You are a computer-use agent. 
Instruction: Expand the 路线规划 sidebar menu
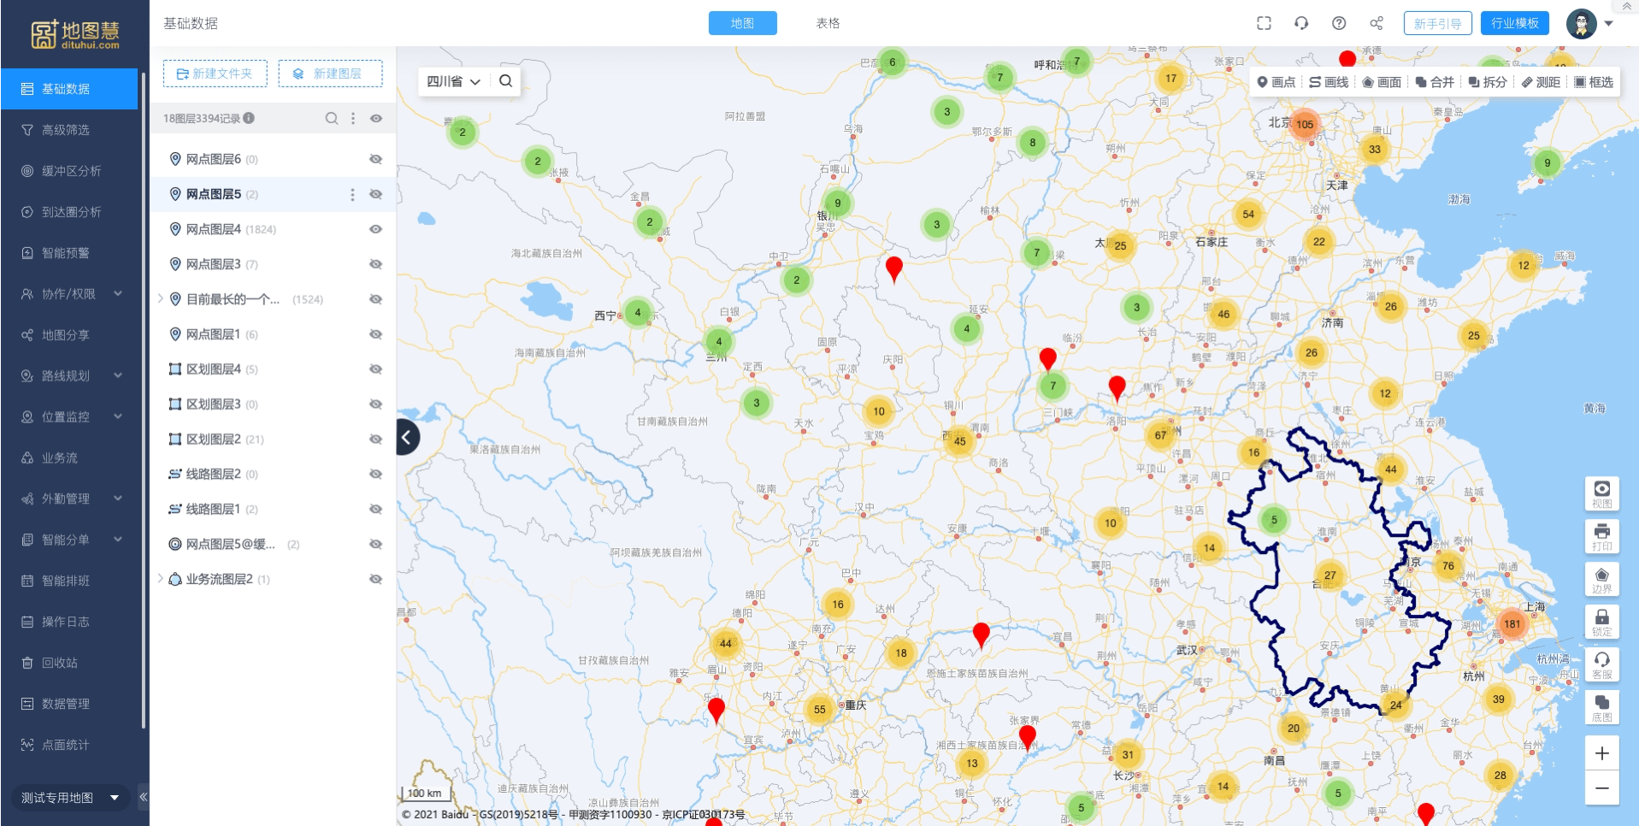(x=118, y=375)
